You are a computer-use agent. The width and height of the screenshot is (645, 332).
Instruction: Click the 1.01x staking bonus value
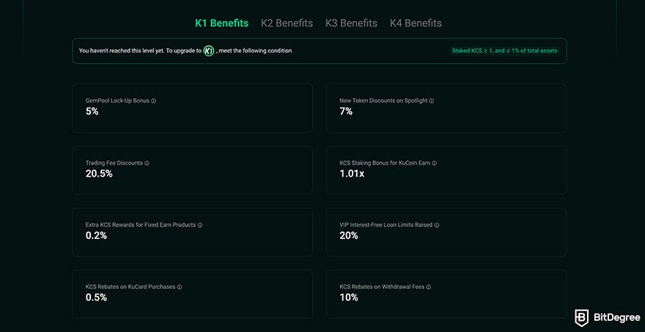click(352, 174)
